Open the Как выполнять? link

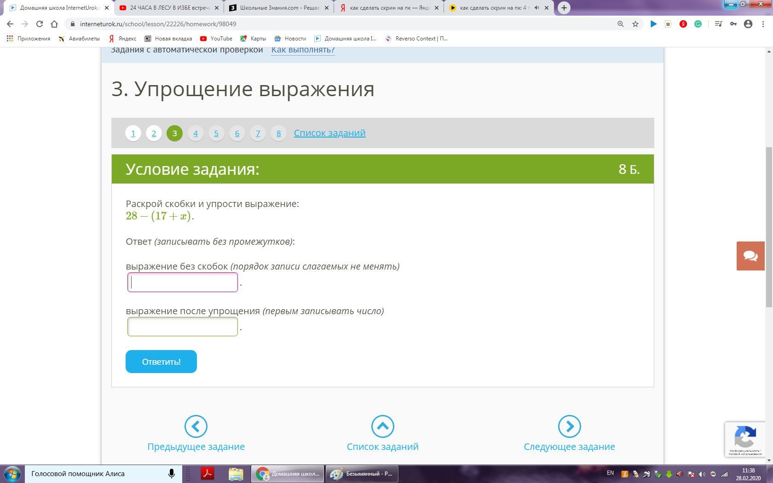303,50
